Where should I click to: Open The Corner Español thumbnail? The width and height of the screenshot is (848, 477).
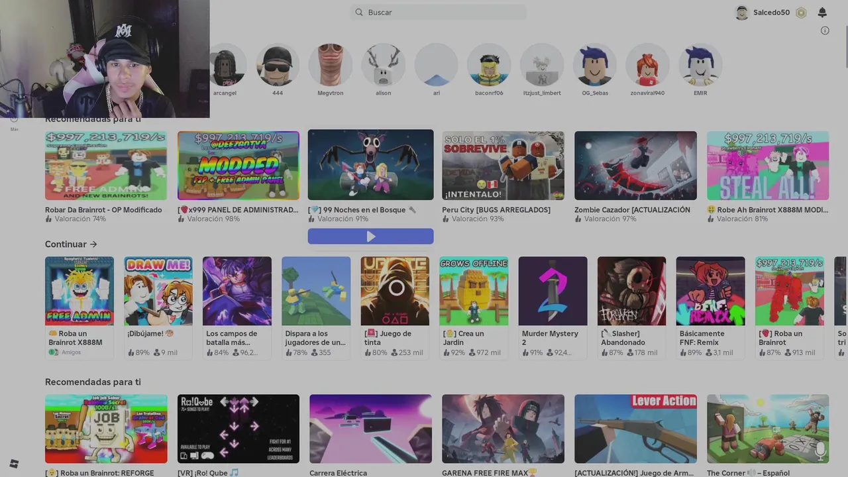pyautogui.click(x=768, y=429)
